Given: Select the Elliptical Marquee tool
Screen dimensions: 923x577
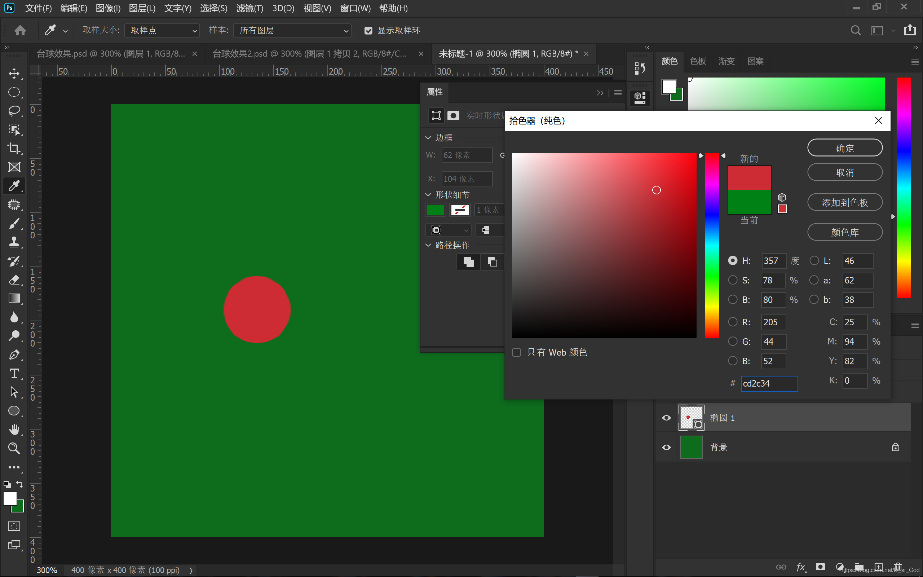Looking at the screenshot, I should click(x=14, y=92).
